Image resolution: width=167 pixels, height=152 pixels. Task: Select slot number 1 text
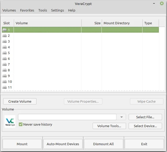pyautogui.click(x=9, y=30)
